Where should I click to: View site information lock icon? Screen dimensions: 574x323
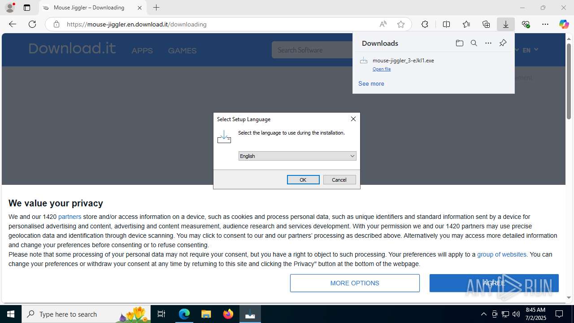[x=56, y=24]
